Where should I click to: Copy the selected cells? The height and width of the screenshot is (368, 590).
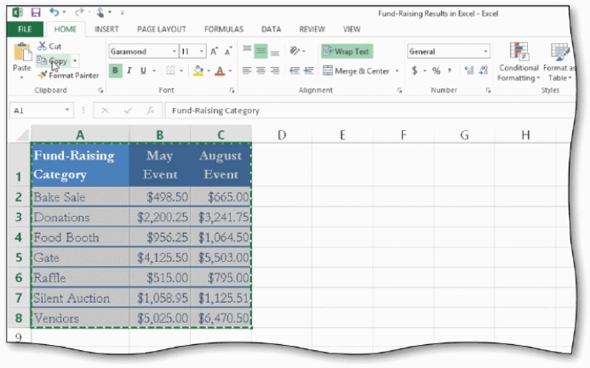coord(53,61)
